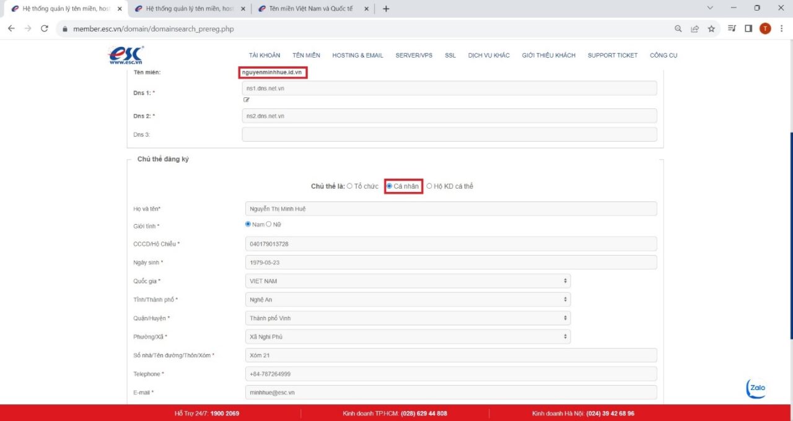The height and width of the screenshot is (421, 793).
Task: Click the Dns 1 input field
Action: tap(449, 89)
